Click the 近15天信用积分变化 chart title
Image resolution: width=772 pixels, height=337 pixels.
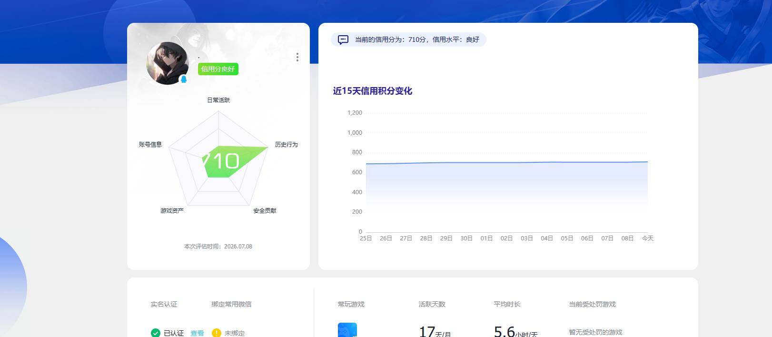[x=373, y=91]
